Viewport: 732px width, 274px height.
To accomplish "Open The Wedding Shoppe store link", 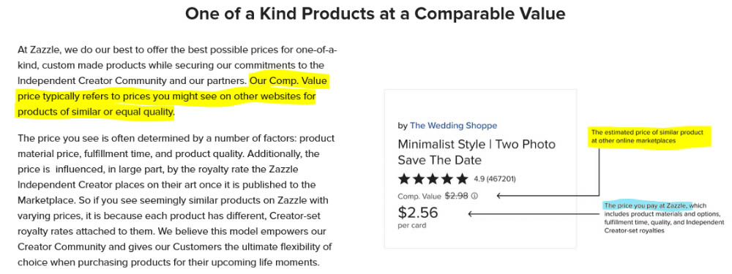I will click(453, 126).
